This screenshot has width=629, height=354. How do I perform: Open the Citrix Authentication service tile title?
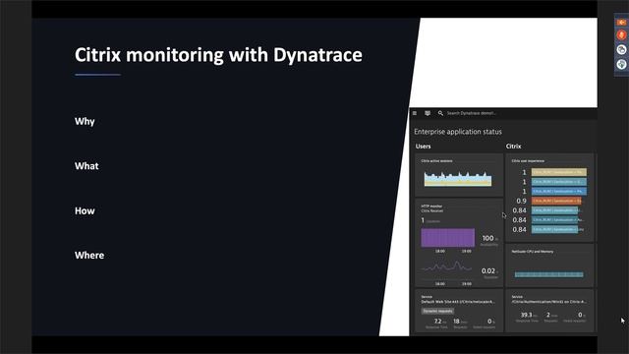(x=549, y=302)
